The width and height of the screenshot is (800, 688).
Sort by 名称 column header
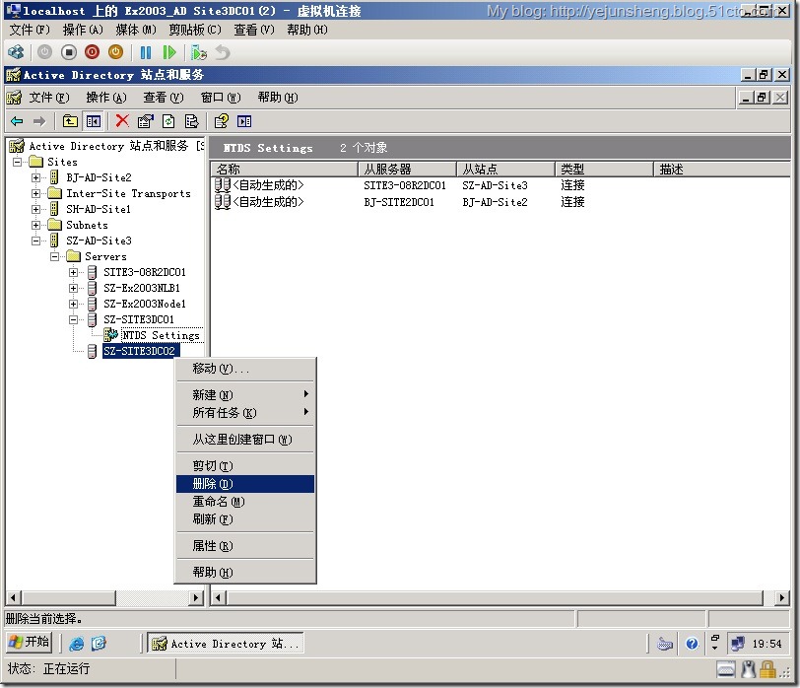[284, 169]
